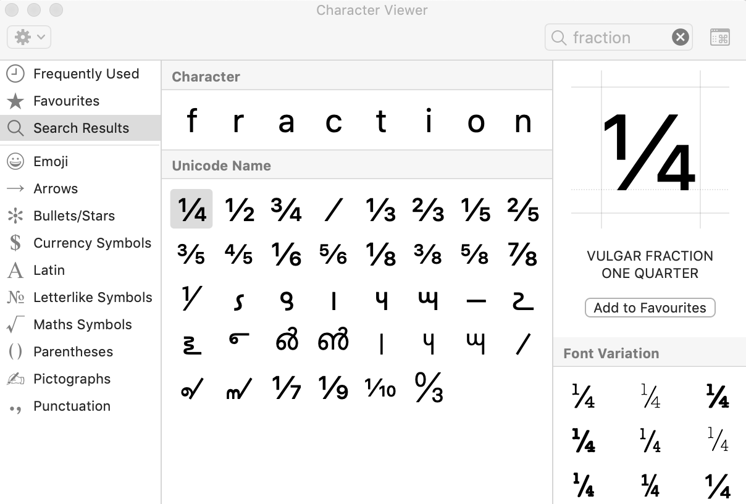746x504 pixels.
Task: Clear the fraction search field
Action: [x=680, y=38]
